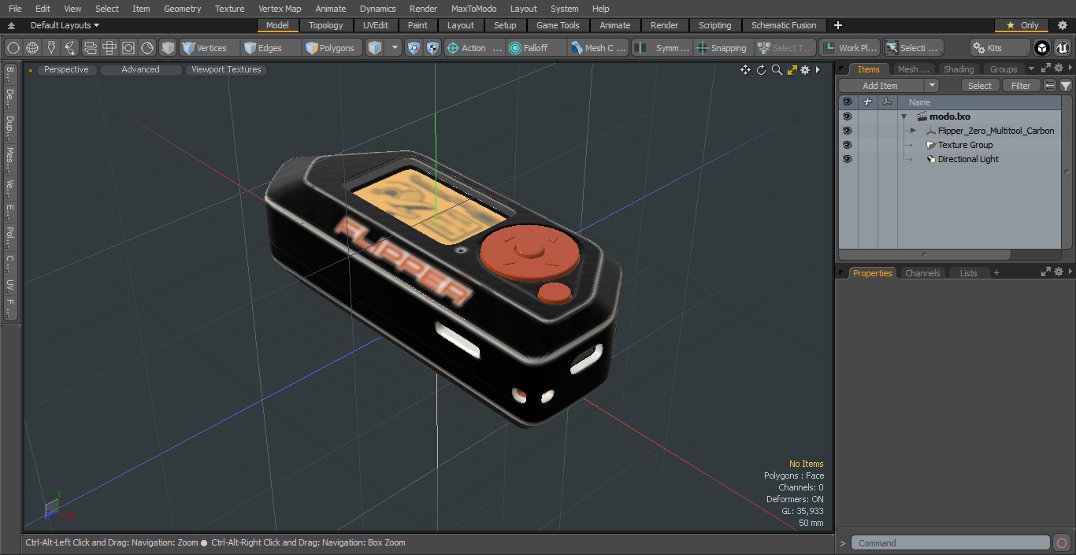Image resolution: width=1076 pixels, height=555 pixels.
Task: Collapse the modo.lxo scene tree
Action: (904, 117)
